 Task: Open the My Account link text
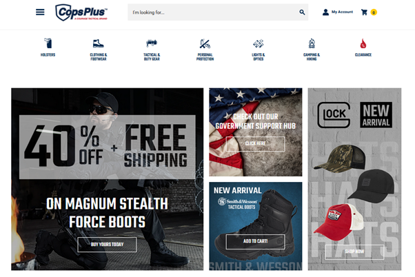342,12
